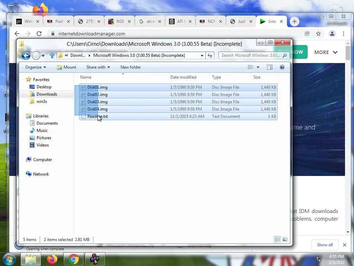Viewport: 354px width, 266px height.
Task: Open Pictures library
Action: coord(44,138)
